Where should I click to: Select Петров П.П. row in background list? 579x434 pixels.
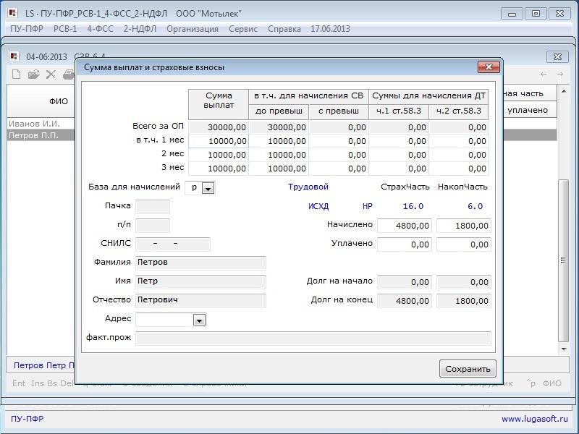pos(41,135)
